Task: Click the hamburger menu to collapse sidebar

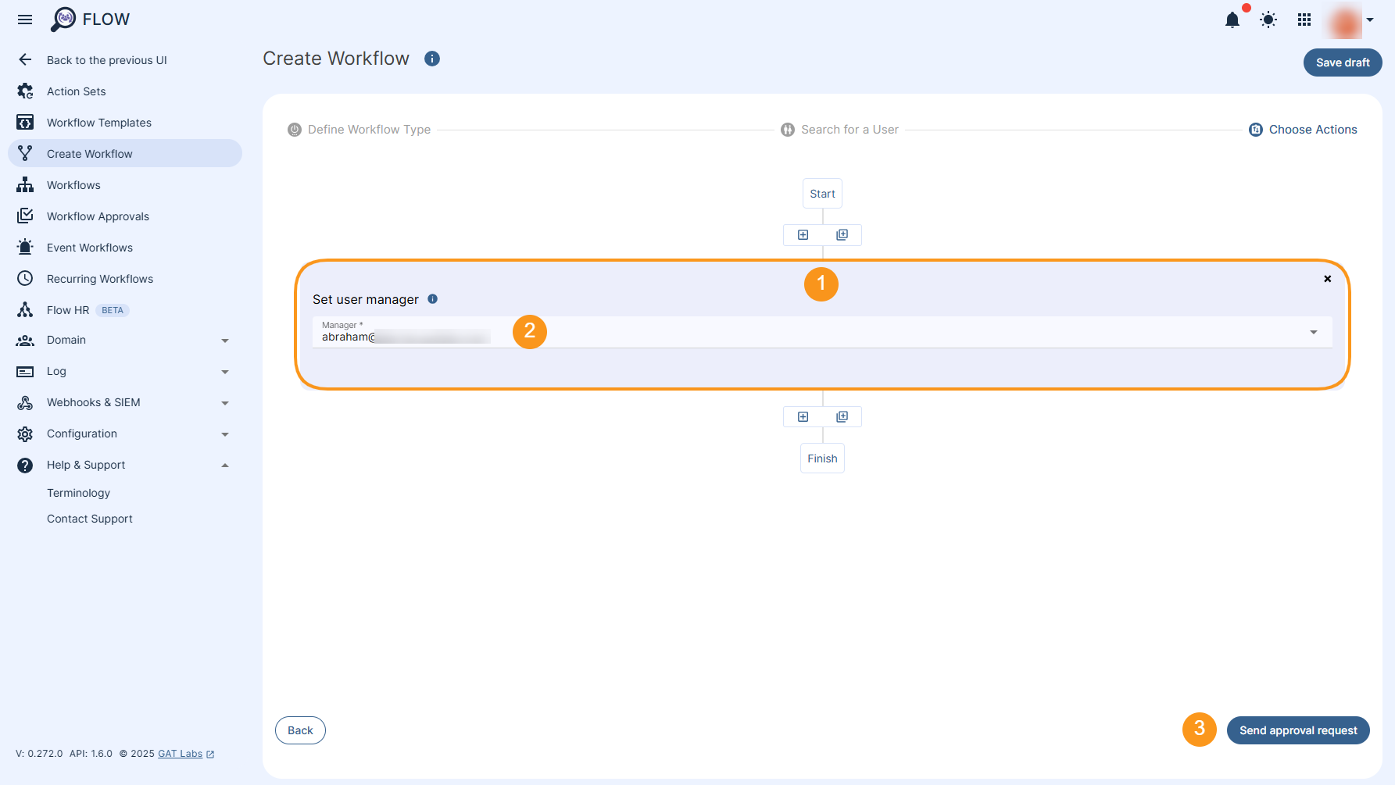Action: (24, 20)
